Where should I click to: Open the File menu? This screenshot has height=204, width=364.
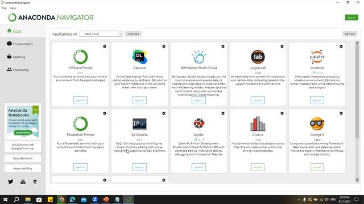tap(4, 8)
